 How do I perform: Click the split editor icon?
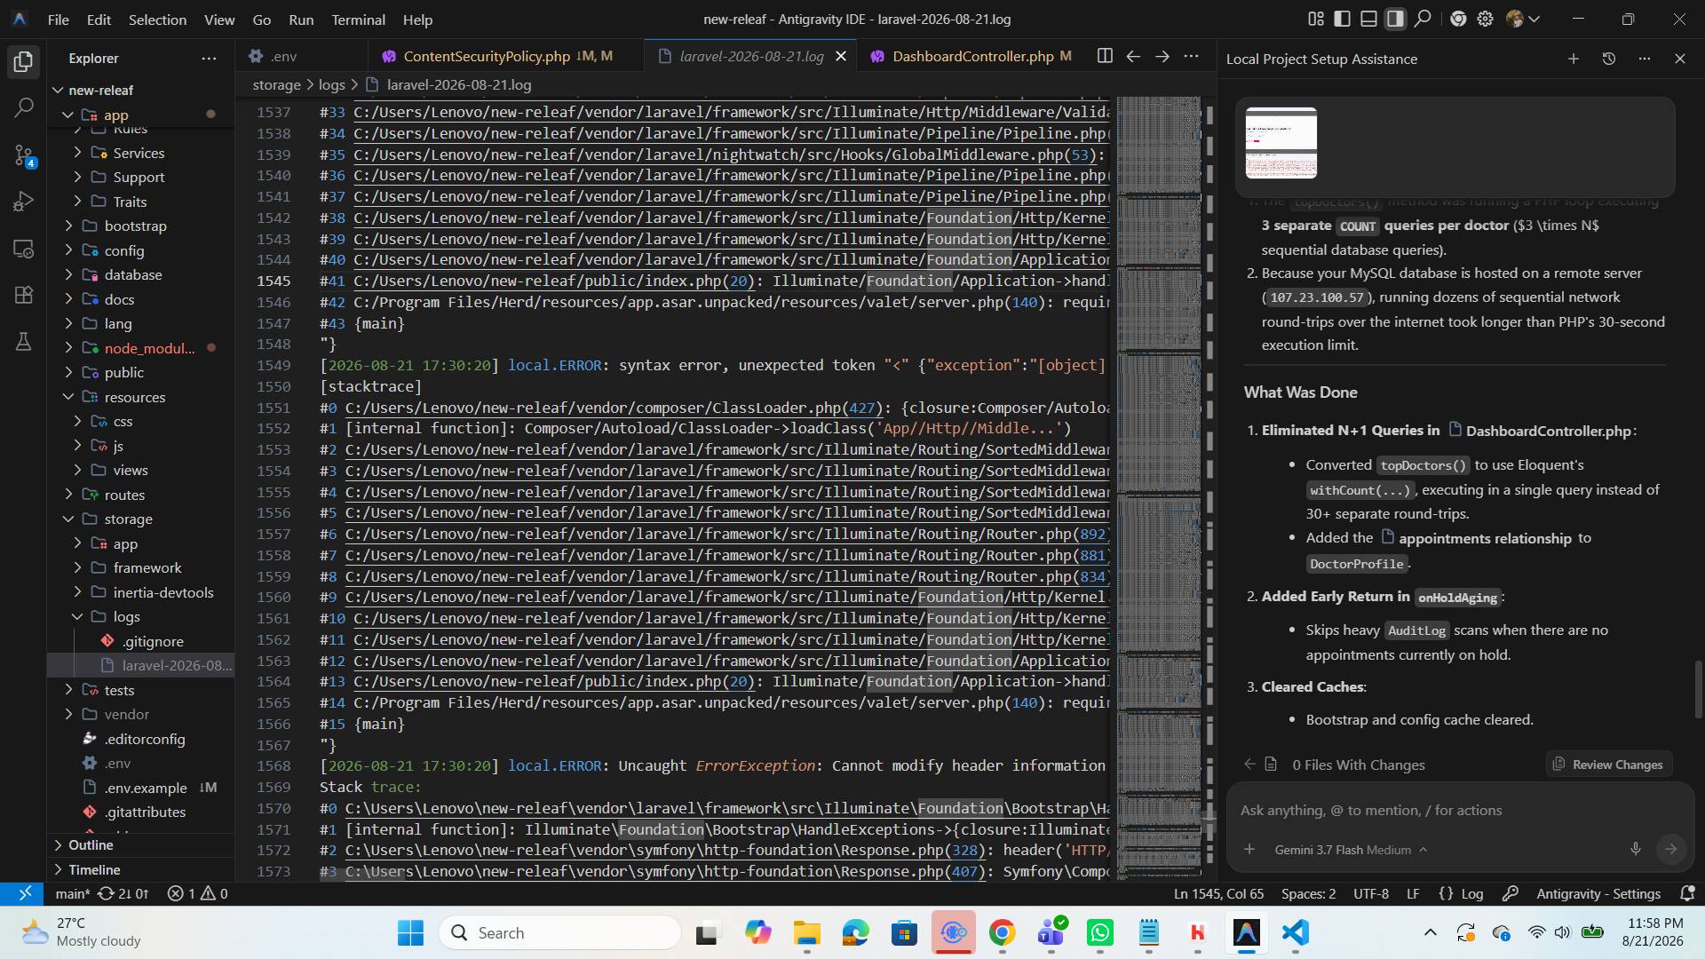coord(1104,56)
